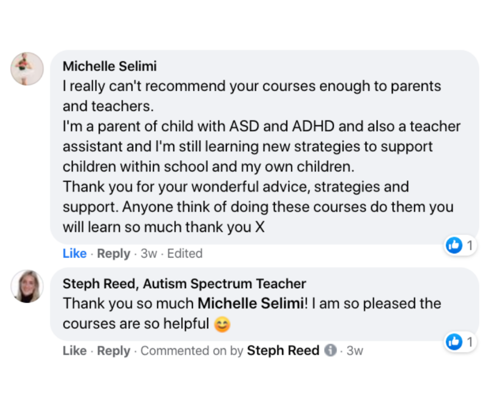
Task: Click the smiling emoji in Steph's reply
Action: tap(222, 324)
